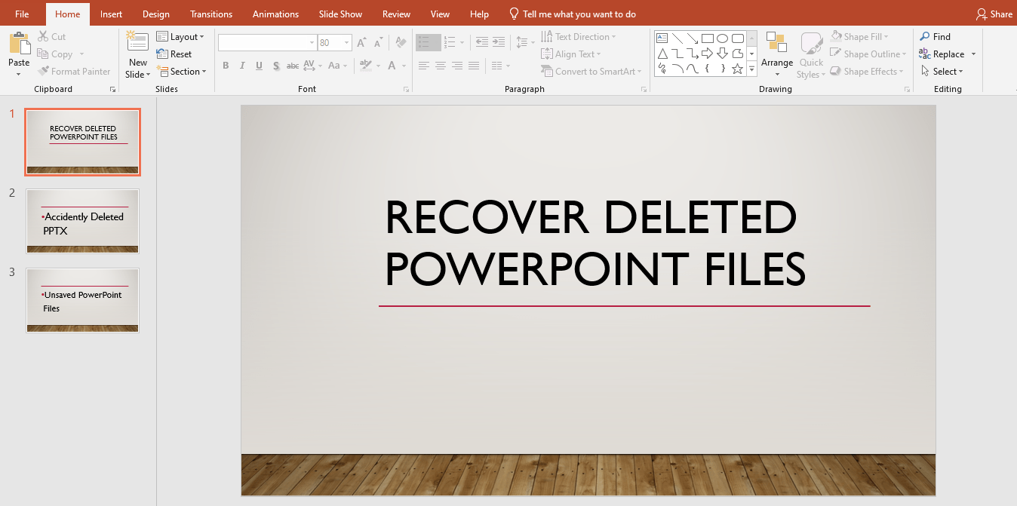The image size is (1017, 506).
Task: Switch to the Design ribbon tab
Action: point(155,14)
